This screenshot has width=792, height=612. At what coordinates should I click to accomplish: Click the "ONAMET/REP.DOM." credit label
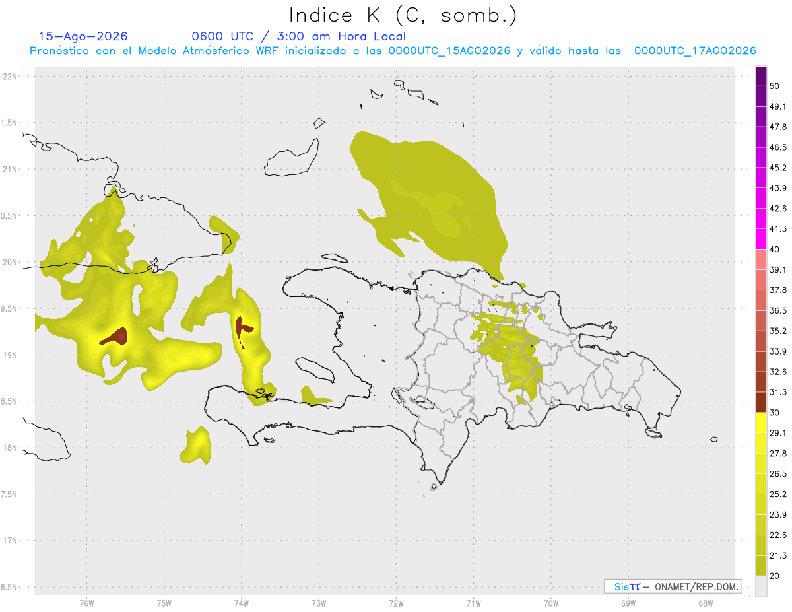tap(696, 586)
